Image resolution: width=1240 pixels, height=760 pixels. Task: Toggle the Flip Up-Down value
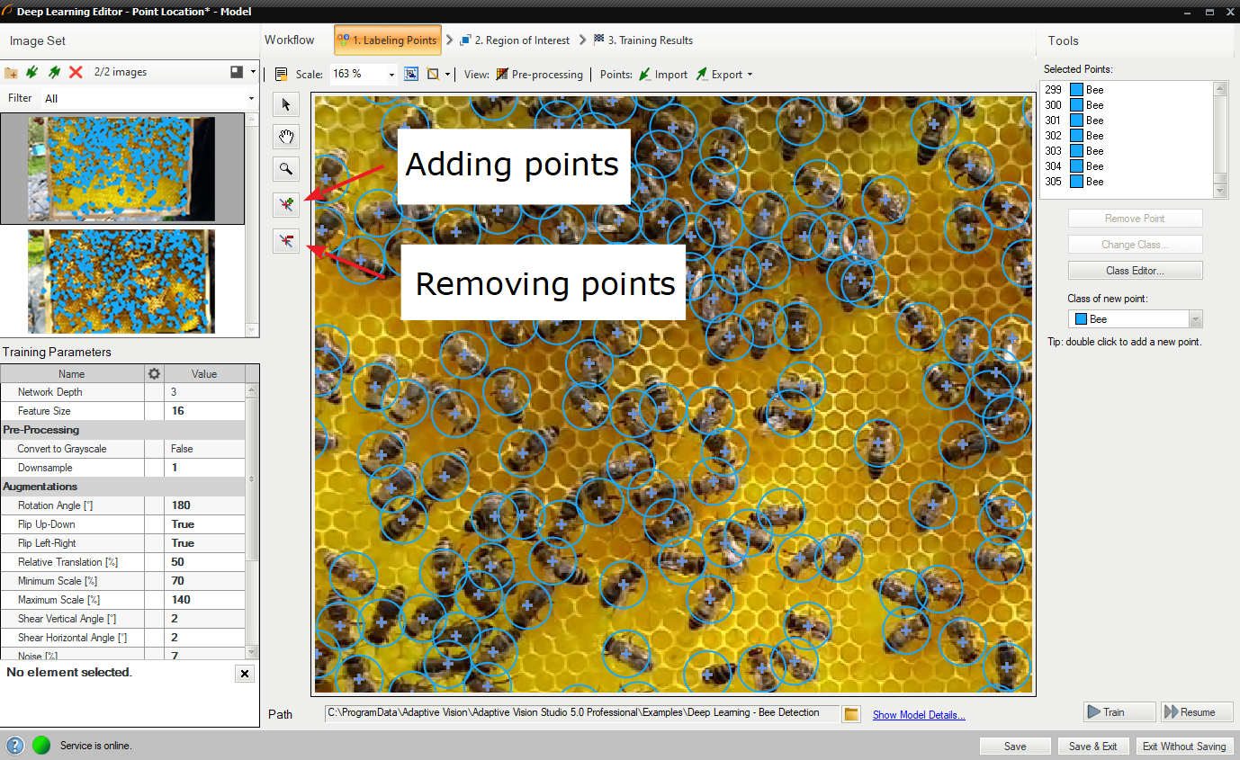click(204, 524)
